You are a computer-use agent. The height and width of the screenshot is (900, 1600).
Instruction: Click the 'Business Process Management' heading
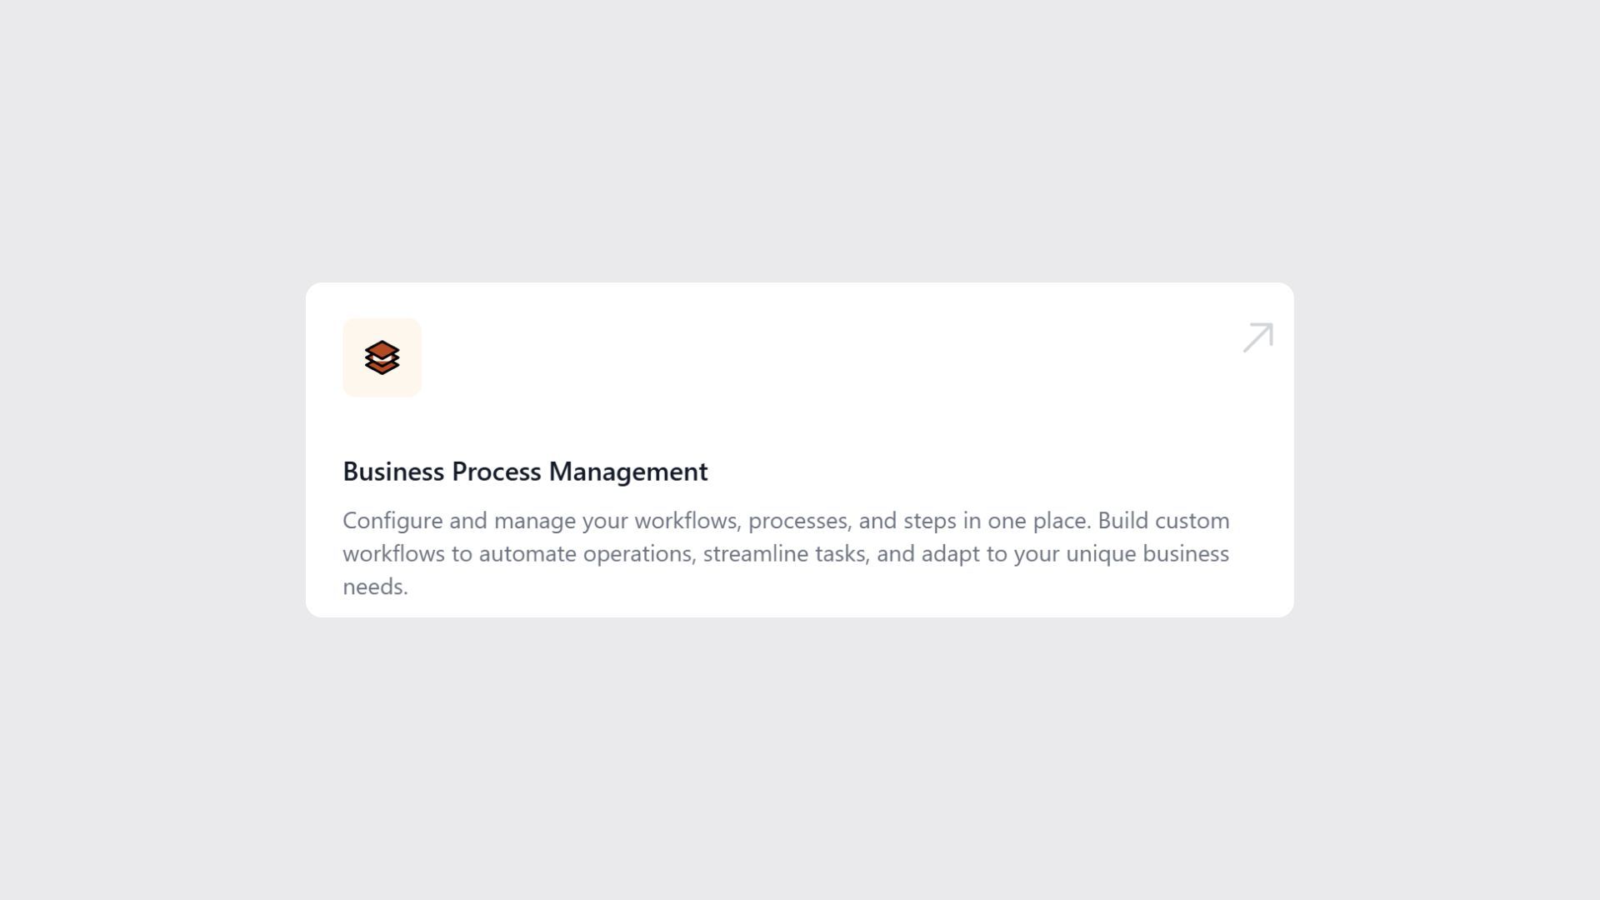[x=524, y=471]
